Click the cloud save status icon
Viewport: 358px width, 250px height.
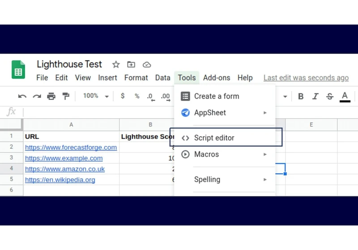click(x=147, y=65)
